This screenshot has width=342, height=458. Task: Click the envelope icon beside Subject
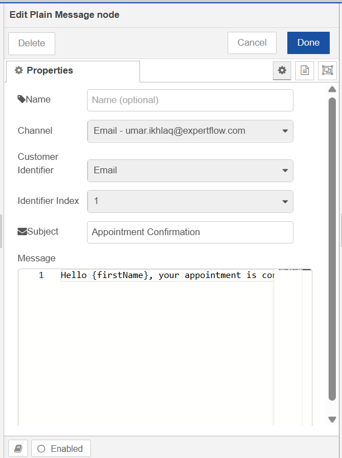22,232
